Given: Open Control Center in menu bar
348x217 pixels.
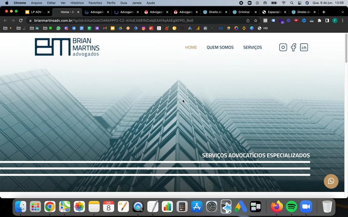Looking at the screenshot, I should pyautogui.click(x=299, y=3).
